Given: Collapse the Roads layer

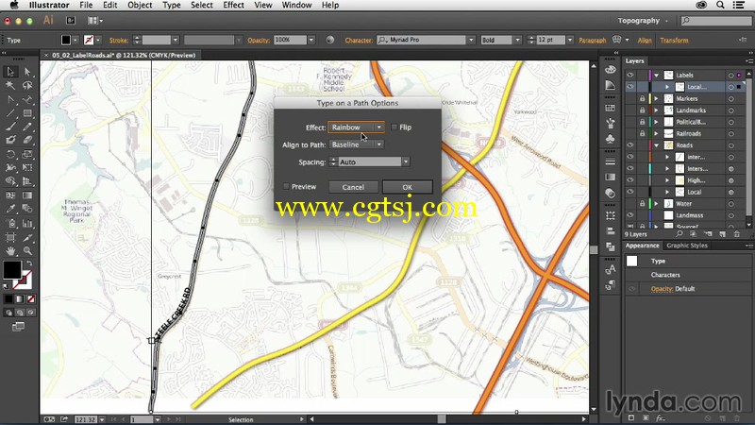Looking at the screenshot, I should click(656, 145).
